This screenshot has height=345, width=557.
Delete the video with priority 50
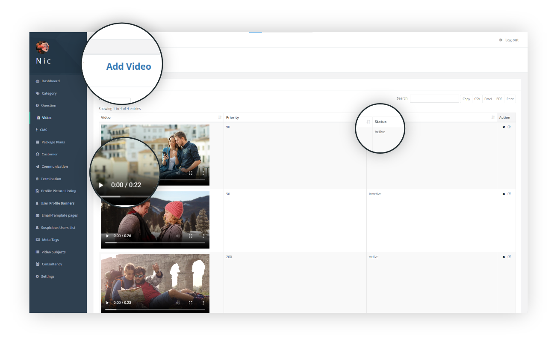coord(504,194)
